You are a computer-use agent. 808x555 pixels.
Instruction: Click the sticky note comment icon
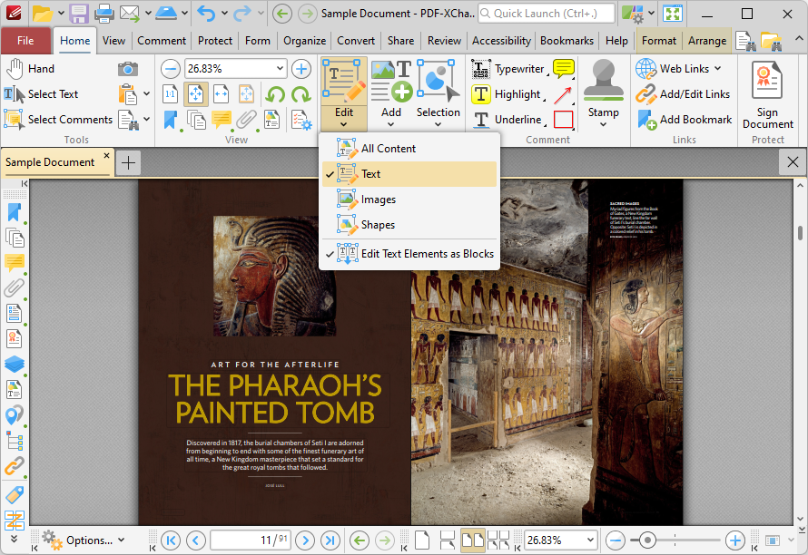tap(563, 69)
